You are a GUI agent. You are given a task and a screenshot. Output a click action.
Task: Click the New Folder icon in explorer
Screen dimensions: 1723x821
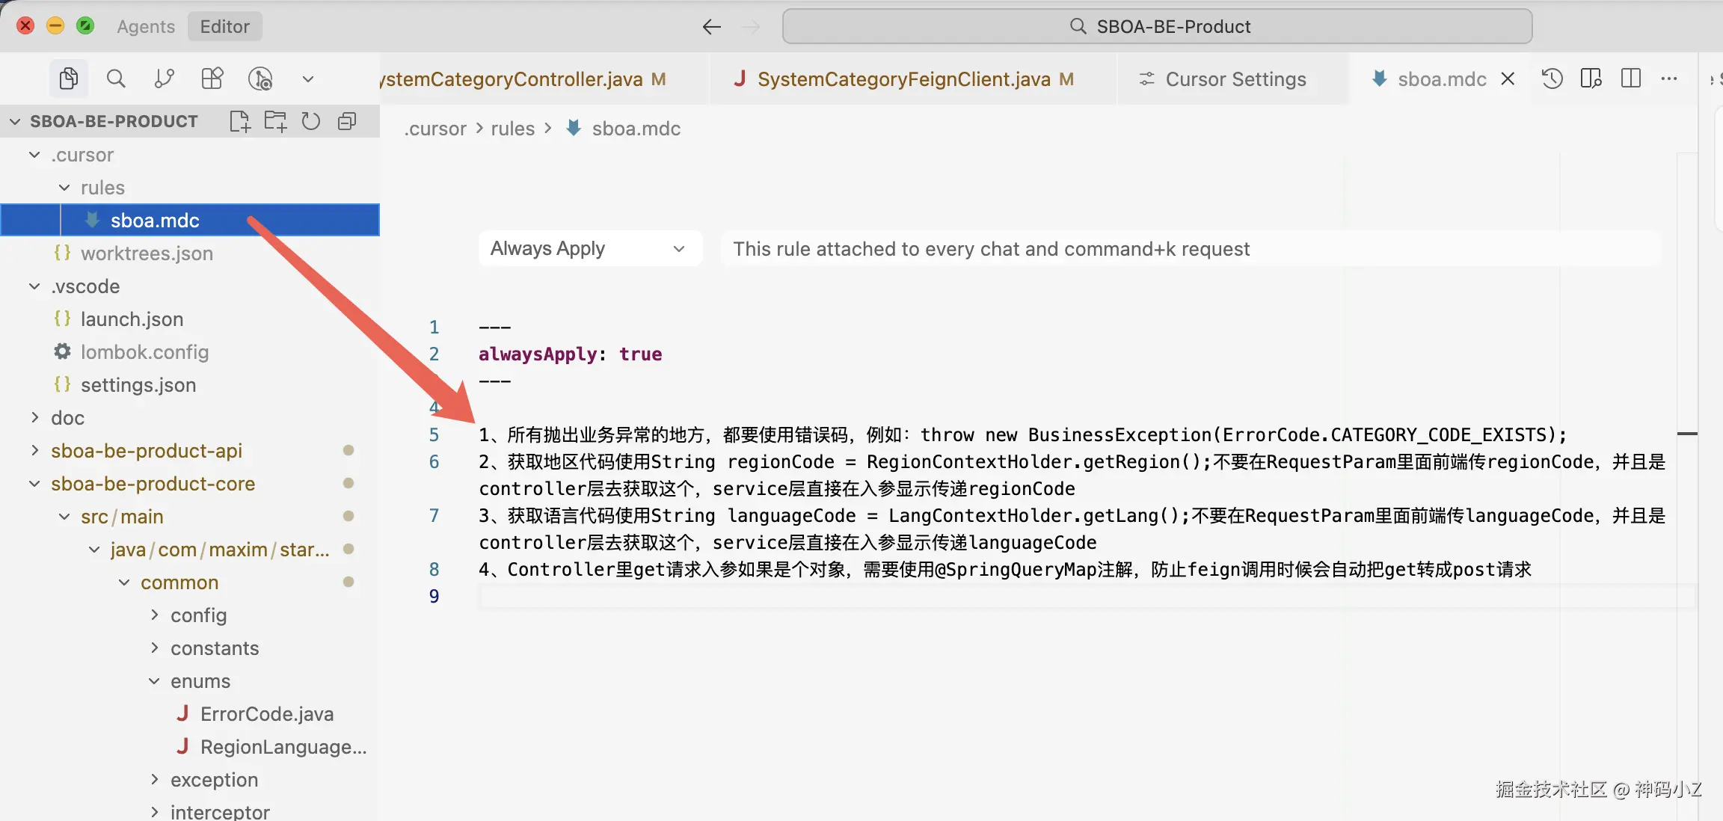[275, 121]
